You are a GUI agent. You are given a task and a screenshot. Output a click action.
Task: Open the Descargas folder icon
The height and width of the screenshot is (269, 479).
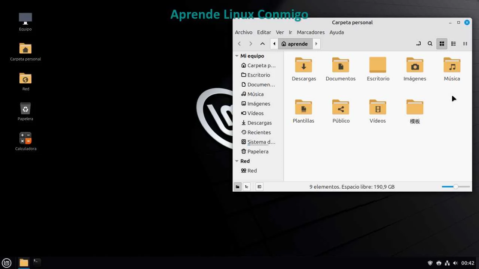[303, 65]
